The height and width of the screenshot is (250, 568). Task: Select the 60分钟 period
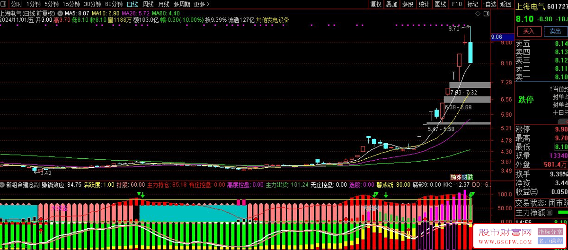(x=114, y=4)
